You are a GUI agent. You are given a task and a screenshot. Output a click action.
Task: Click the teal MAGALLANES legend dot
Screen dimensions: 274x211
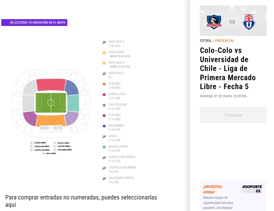(104, 147)
